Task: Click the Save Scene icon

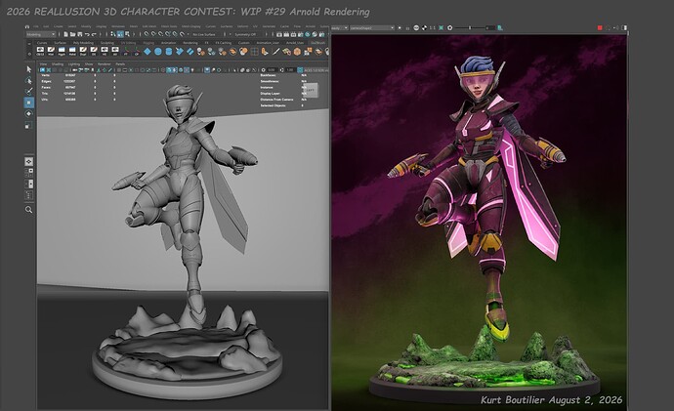Action: point(79,34)
